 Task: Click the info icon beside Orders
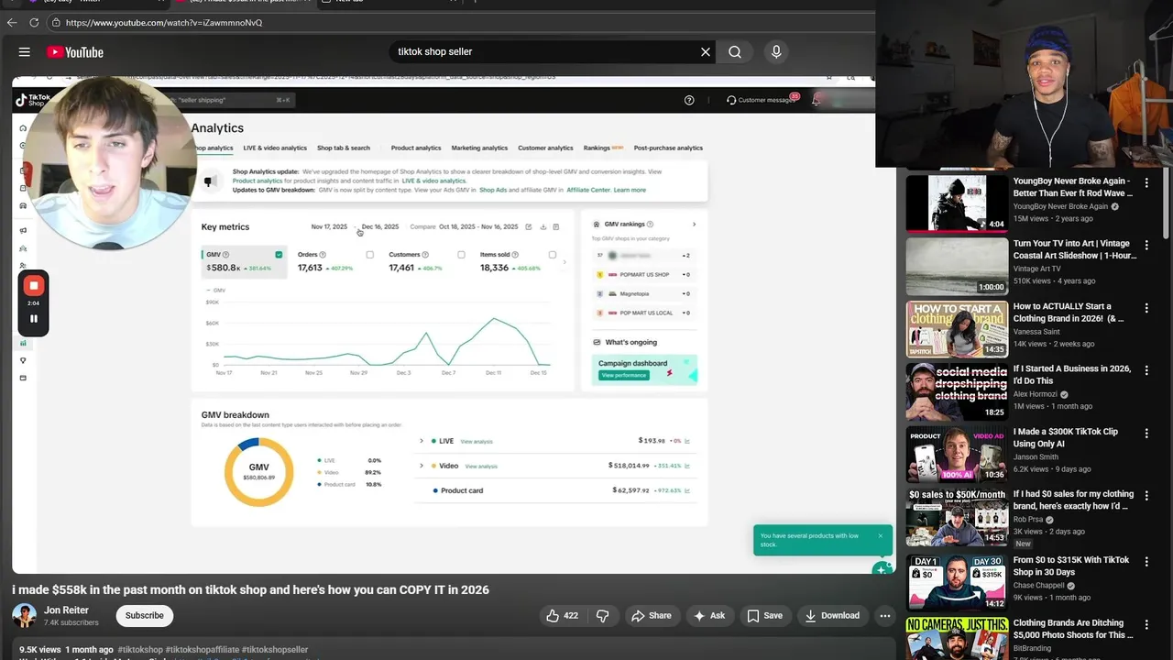coord(323,255)
